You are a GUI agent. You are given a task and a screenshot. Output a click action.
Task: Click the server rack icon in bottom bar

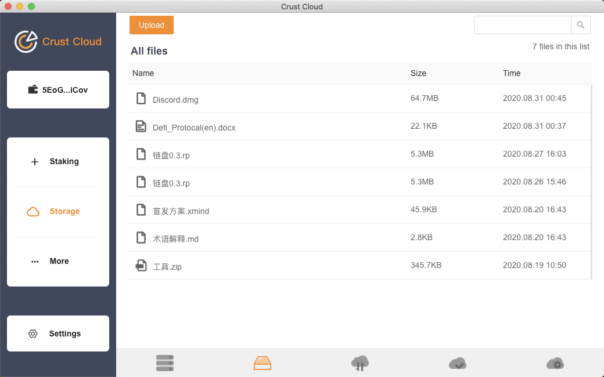click(x=165, y=363)
